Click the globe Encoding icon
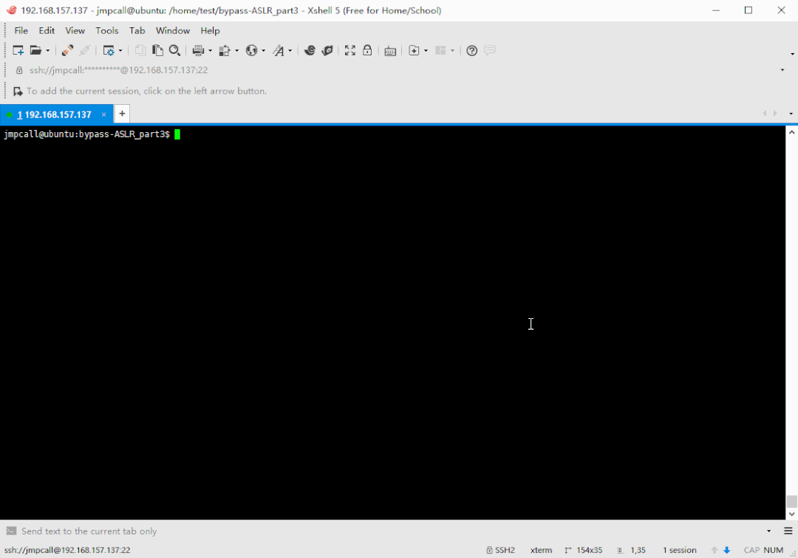 pyautogui.click(x=251, y=50)
